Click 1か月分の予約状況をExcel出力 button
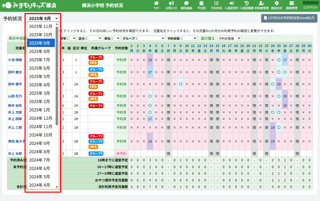The image size is (320, 201). [x=289, y=18]
